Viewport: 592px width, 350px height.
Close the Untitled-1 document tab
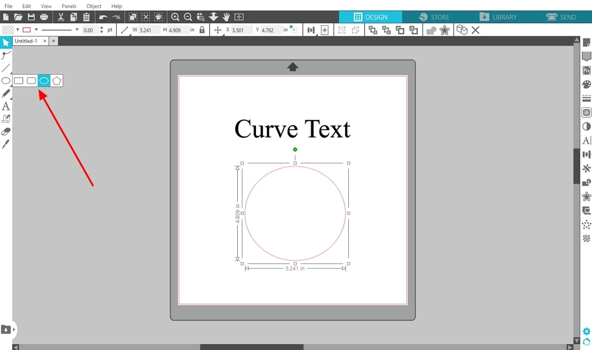(x=45, y=41)
